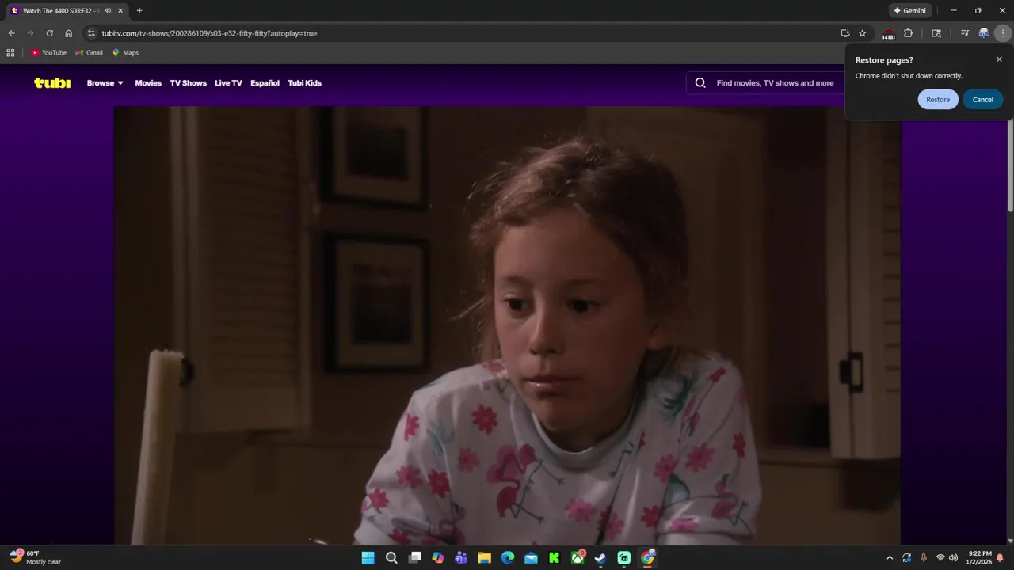Dismiss the Restore pages popup with X
The image size is (1014, 570).
tap(999, 59)
